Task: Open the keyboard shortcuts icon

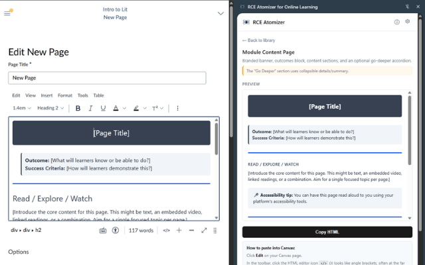Action: [x=103, y=231]
